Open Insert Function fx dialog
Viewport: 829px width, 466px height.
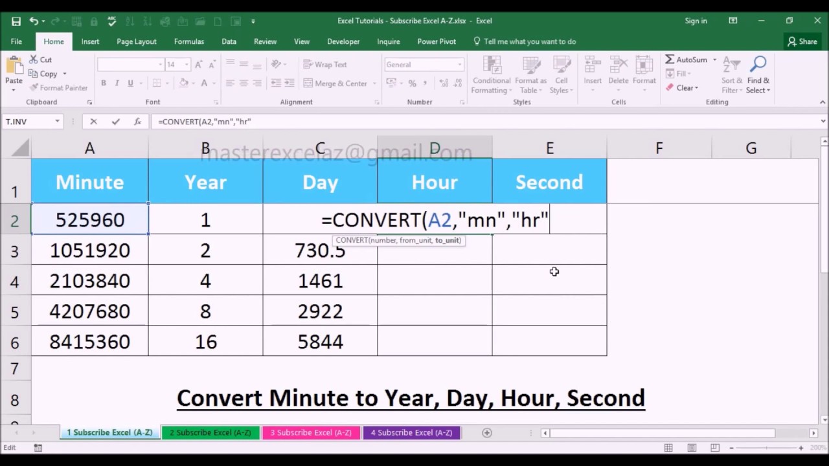pyautogui.click(x=137, y=121)
